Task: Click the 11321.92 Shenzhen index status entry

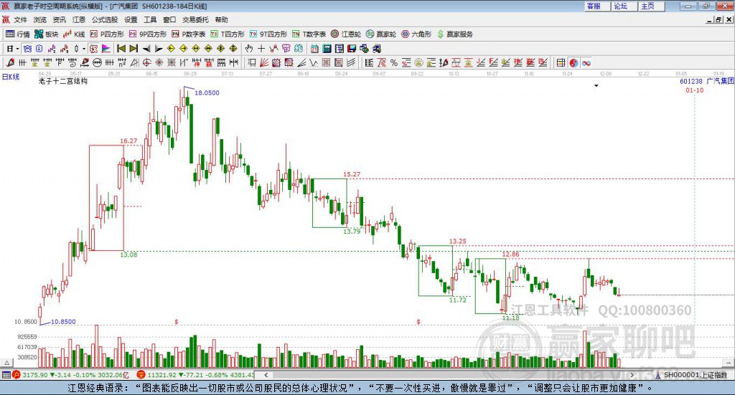Action: 196,375
